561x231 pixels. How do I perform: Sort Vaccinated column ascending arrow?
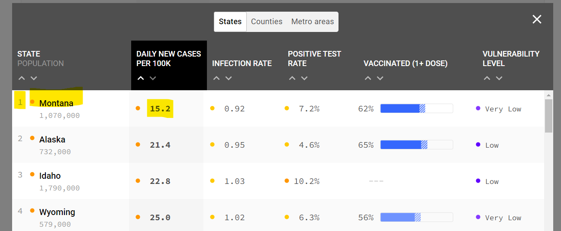click(x=368, y=78)
